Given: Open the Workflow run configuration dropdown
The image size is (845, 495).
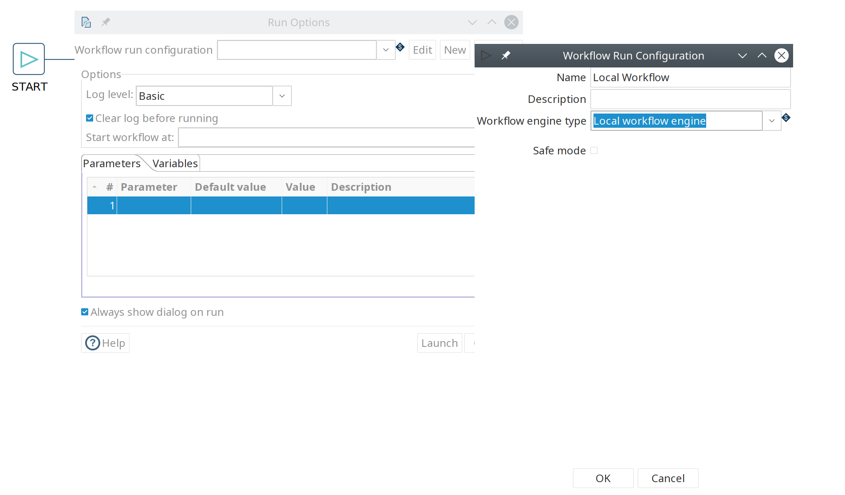Looking at the screenshot, I should 385,50.
